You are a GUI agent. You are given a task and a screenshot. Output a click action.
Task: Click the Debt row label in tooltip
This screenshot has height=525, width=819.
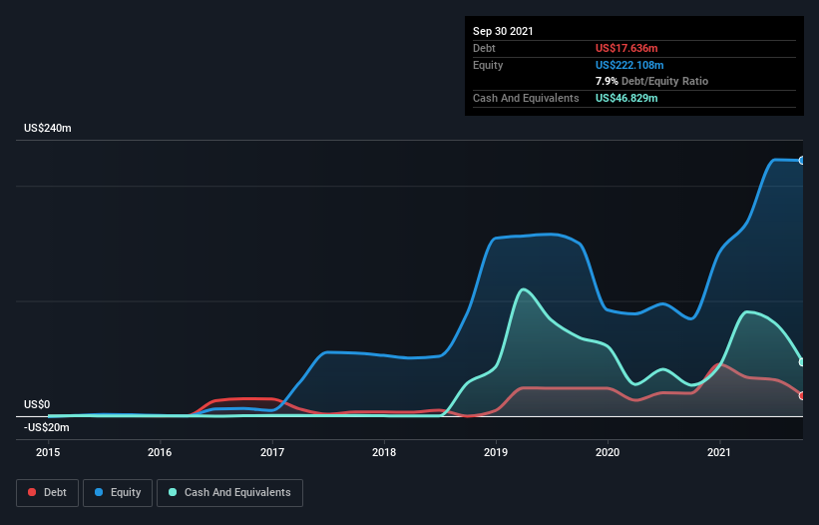pos(484,48)
